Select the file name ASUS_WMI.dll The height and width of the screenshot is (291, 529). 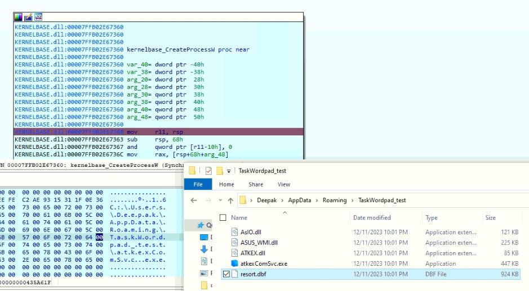259,243
